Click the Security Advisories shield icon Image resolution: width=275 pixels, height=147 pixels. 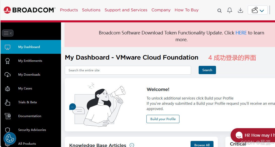tap(8, 130)
